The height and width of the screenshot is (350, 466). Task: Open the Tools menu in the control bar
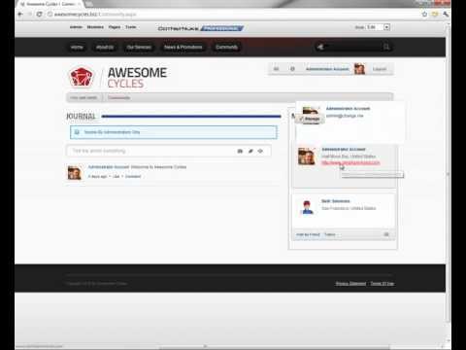pos(131,27)
